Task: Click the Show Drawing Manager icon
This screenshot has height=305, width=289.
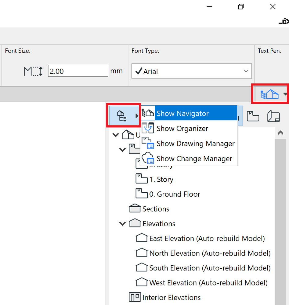Action: [x=148, y=143]
